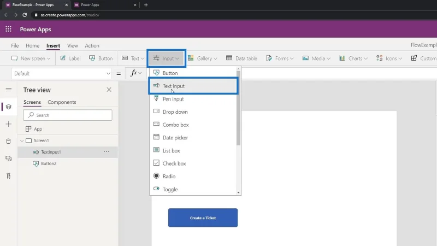Click the hamburger menu icon in left rail
This screenshot has height=246, width=437.
[9, 90]
